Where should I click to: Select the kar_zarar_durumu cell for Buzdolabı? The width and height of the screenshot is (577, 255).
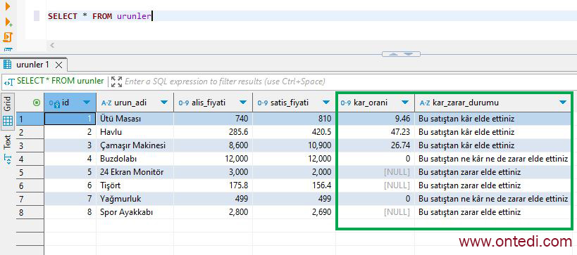pyautogui.click(x=493, y=159)
